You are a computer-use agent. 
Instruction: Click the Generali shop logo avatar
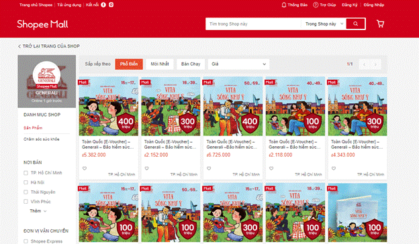coord(46,75)
